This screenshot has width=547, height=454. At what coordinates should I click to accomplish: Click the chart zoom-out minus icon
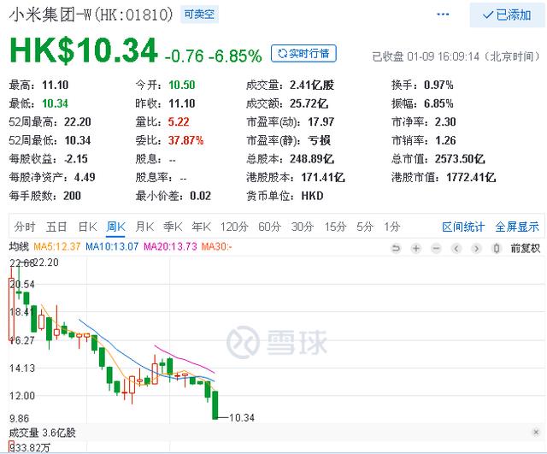point(436,249)
